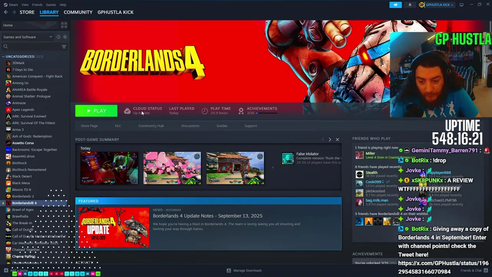Open the View menu
This screenshot has height=277, width=492.
[25, 5]
